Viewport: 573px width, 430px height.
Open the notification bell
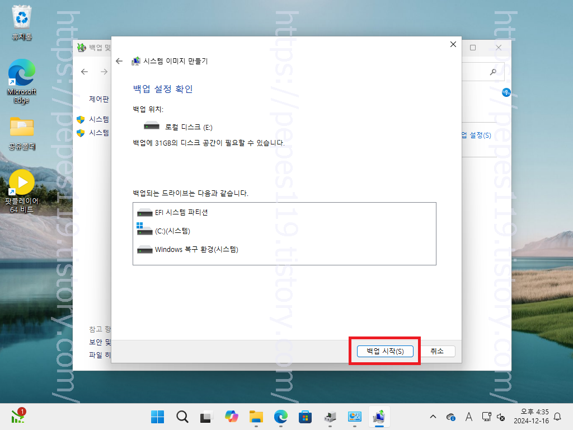point(558,417)
